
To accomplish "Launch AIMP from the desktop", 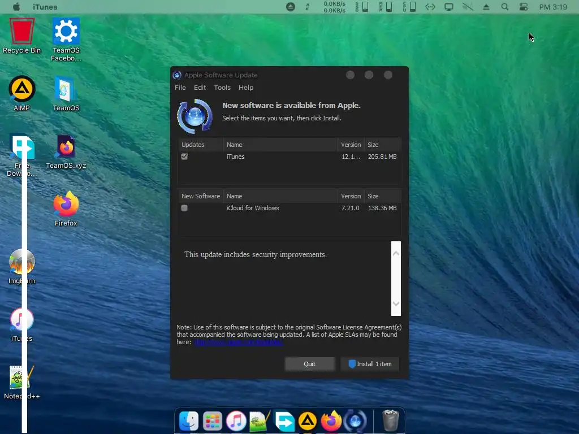I will (22, 89).
